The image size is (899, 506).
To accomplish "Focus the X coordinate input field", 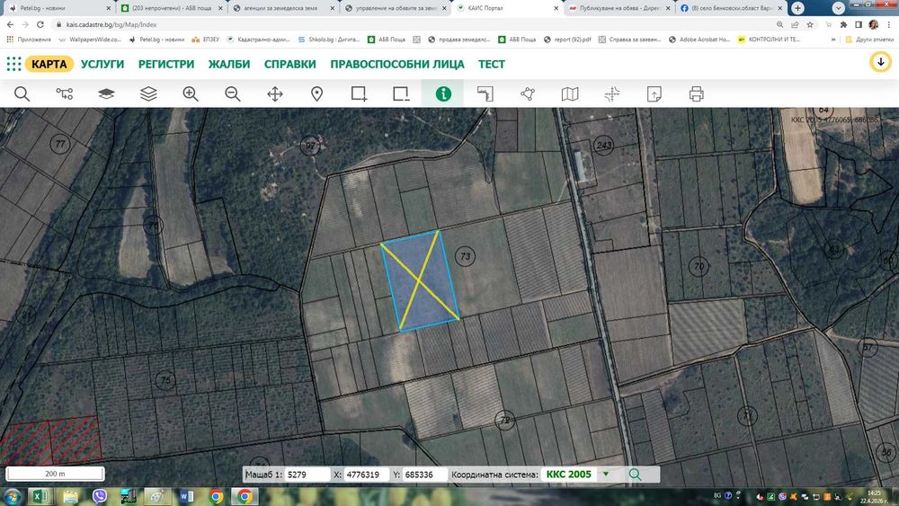I will pos(367,475).
